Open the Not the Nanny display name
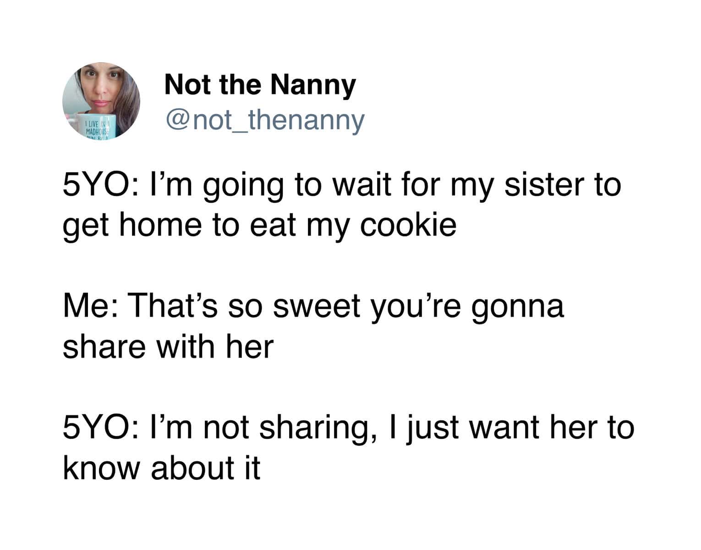The image size is (701, 550). pyautogui.click(x=260, y=84)
